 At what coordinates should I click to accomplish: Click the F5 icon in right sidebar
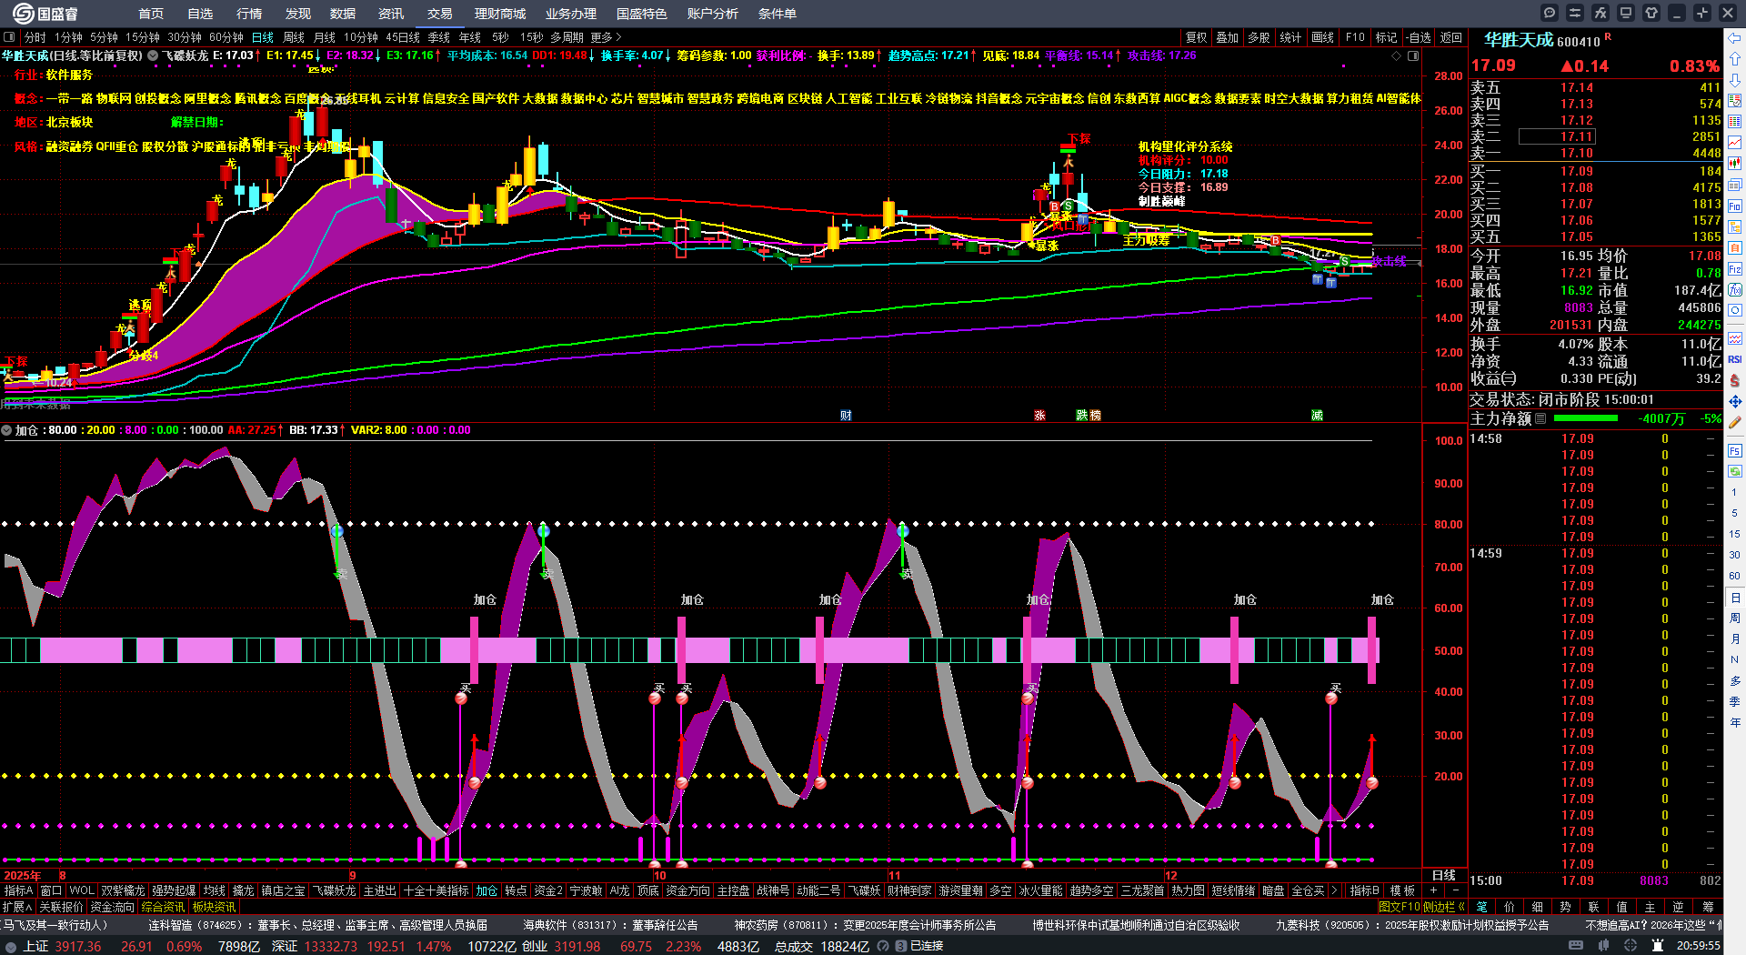point(1735,450)
